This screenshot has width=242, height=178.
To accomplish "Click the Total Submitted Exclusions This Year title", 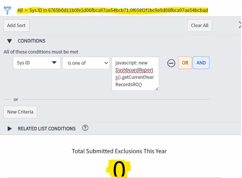I will pos(119,151).
